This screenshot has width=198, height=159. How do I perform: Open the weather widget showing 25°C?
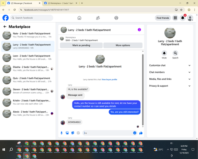(x=158, y=149)
